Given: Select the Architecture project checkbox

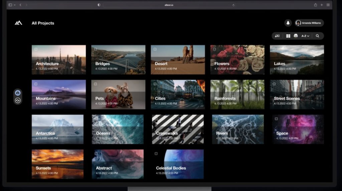Looking at the screenshot, I should [36, 49].
